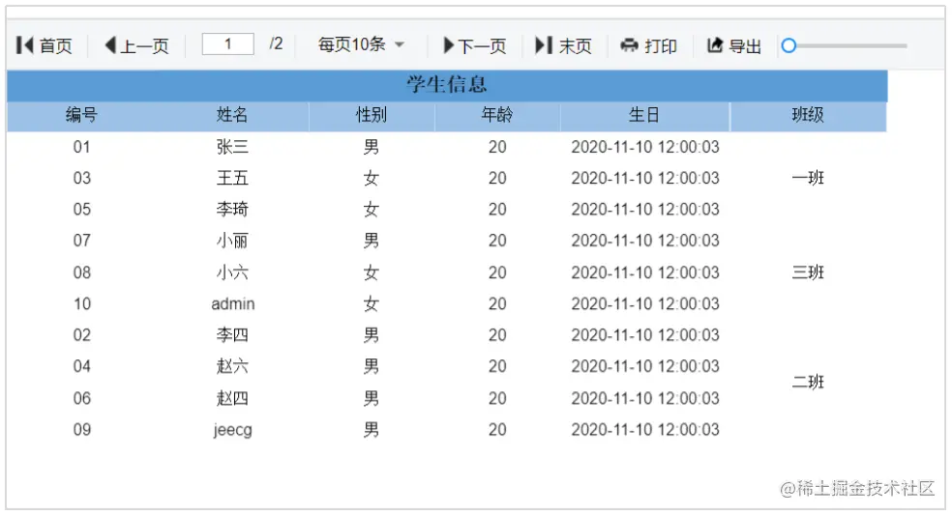Click the page number input field
Screen dimensions: 952x515
click(x=227, y=44)
